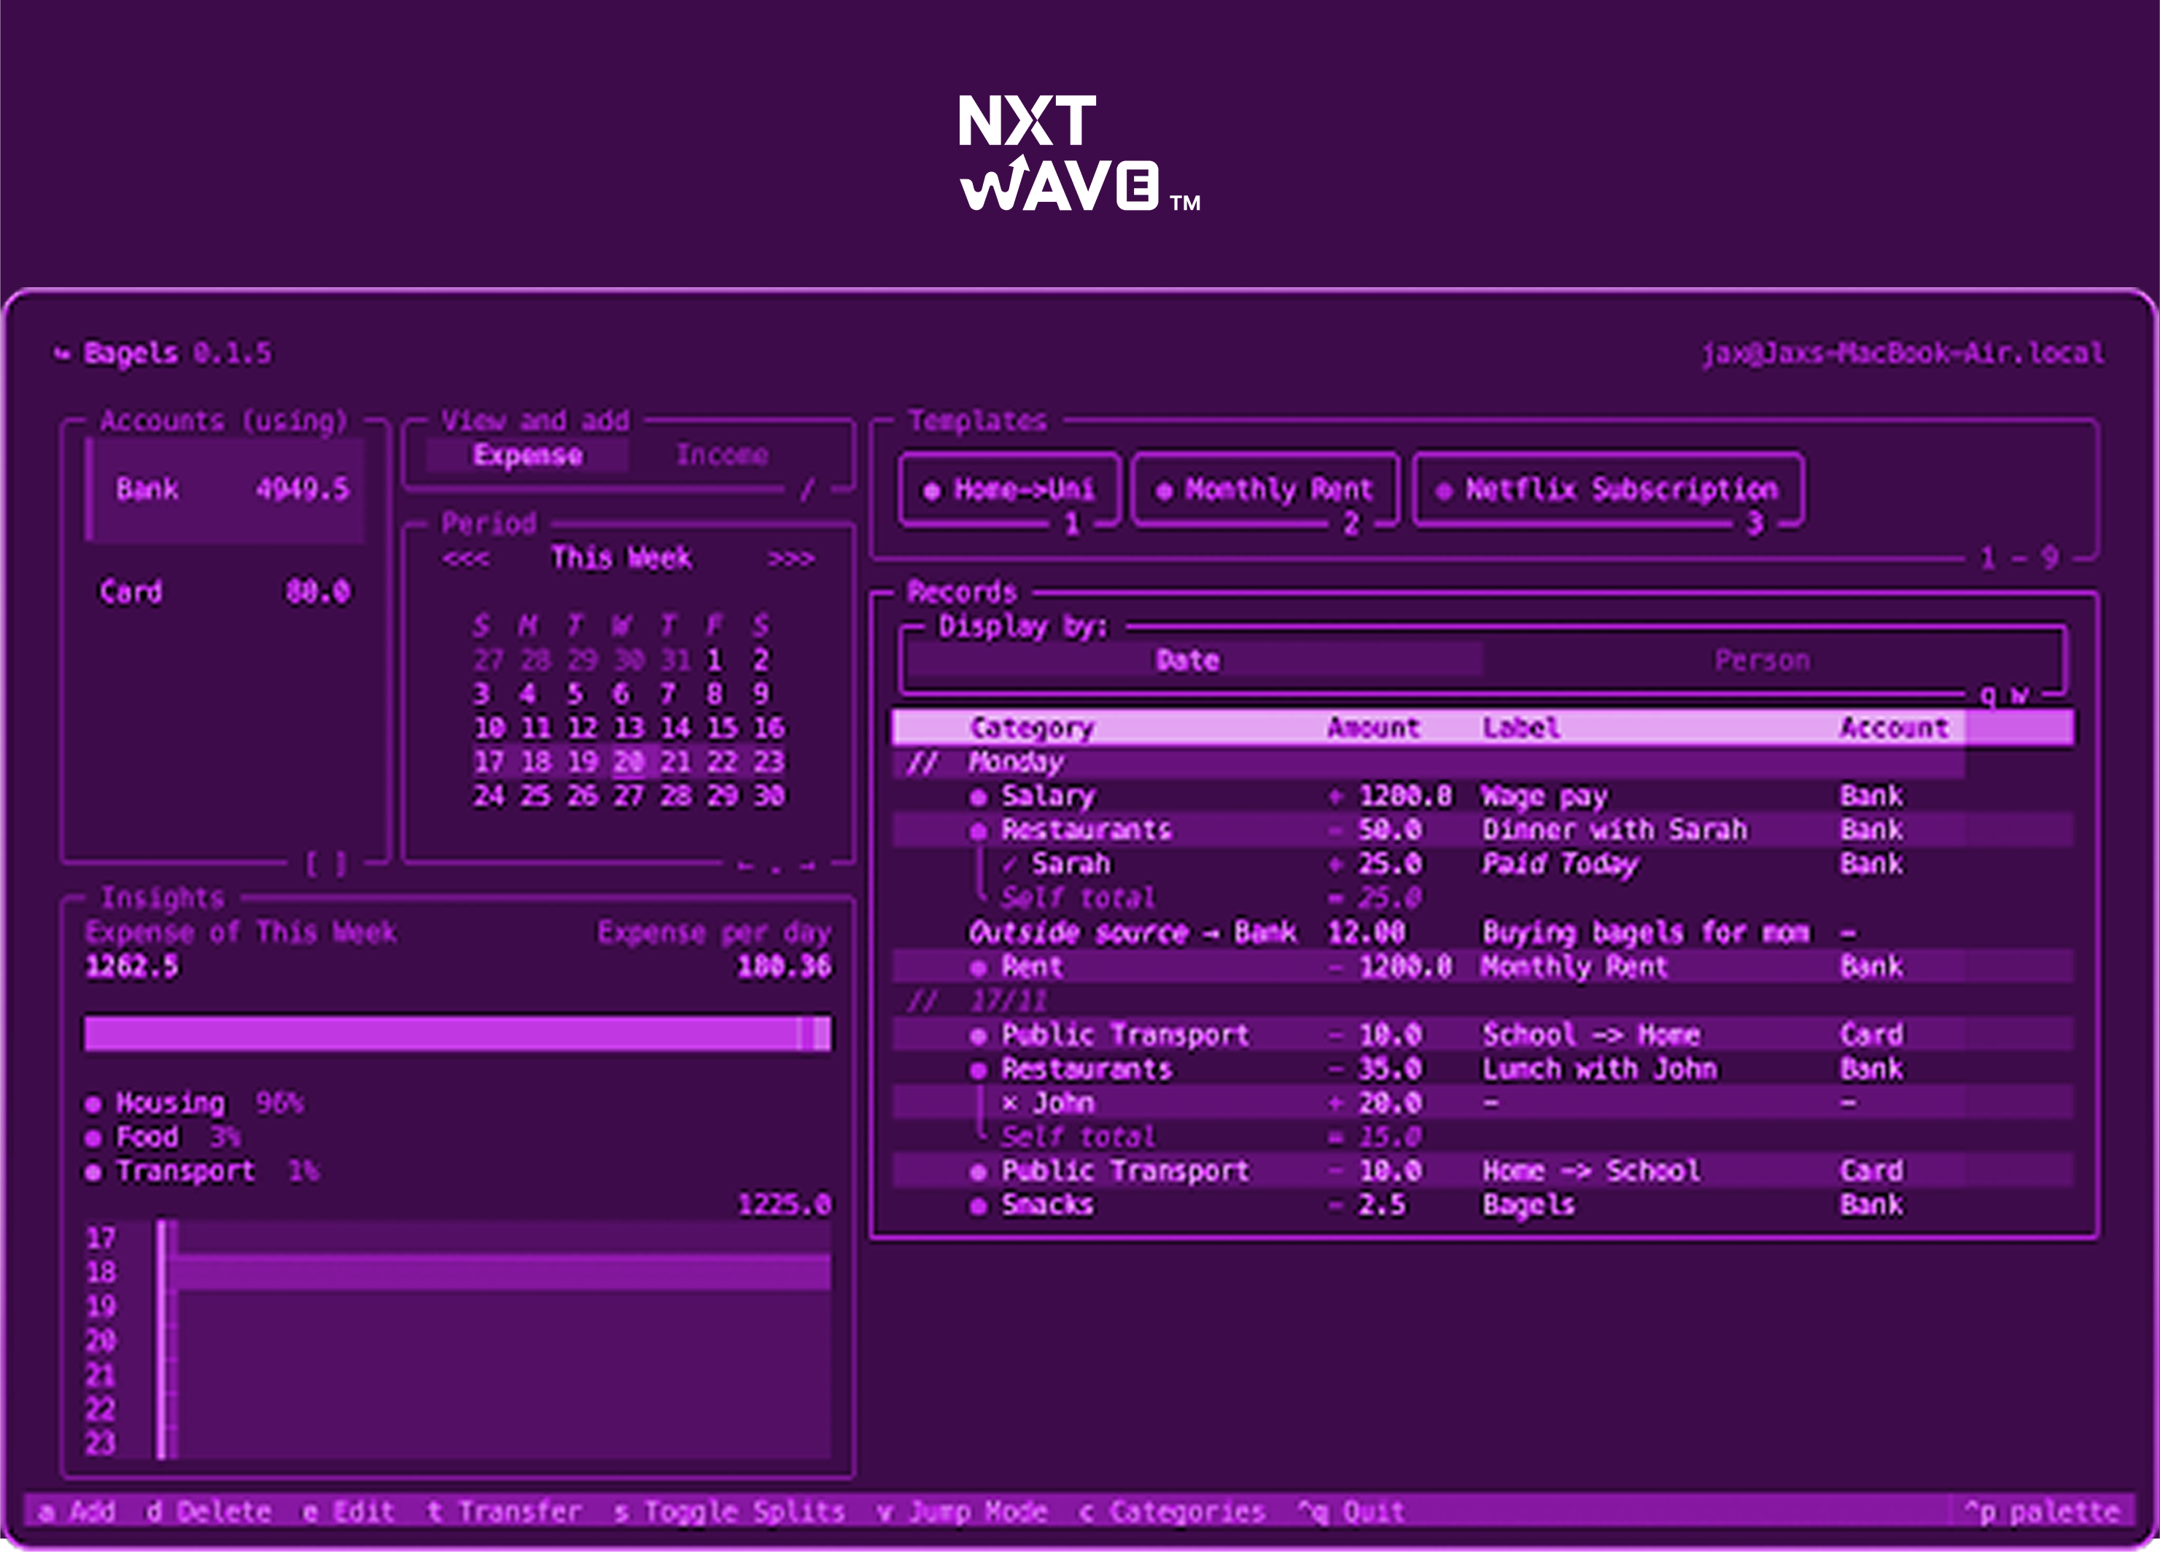2160x1552 pixels.
Task: Select the Card account
Action: (x=225, y=592)
